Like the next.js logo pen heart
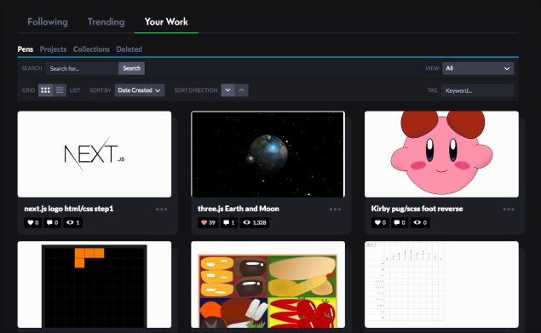 32,222
